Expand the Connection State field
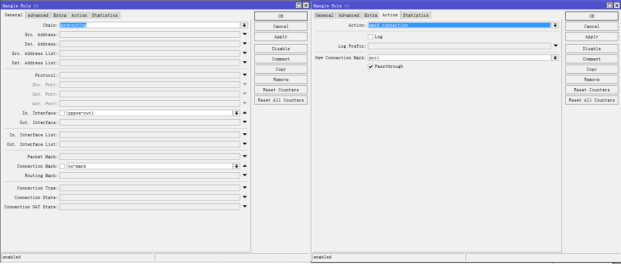621x264 pixels. click(x=245, y=198)
